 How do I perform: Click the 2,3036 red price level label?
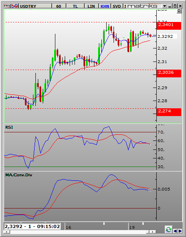169,73
